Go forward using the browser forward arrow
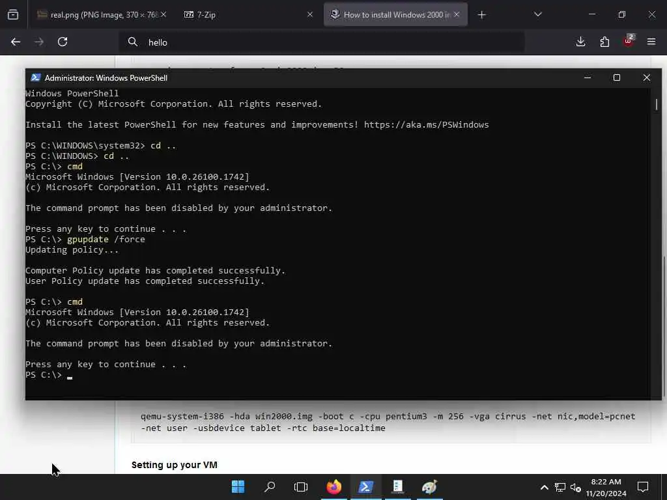Screen dimensions: 667x500 click(39, 42)
